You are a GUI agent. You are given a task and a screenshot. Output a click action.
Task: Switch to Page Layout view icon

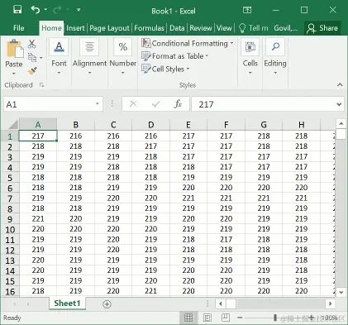[207, 318]
